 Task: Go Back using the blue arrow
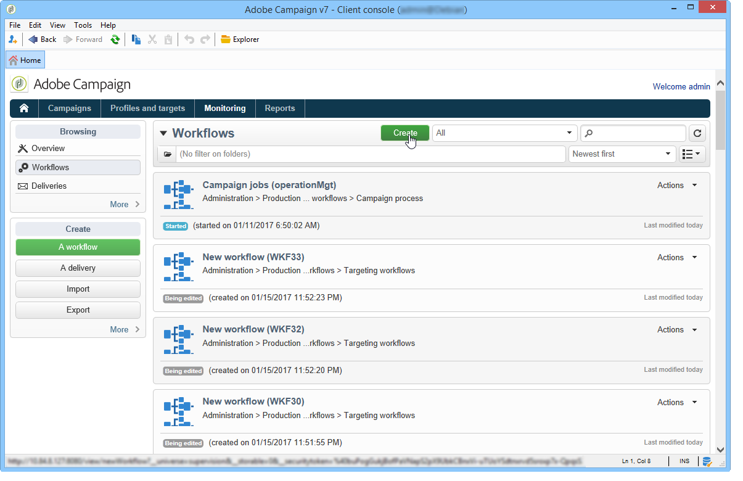coord(43,39)
